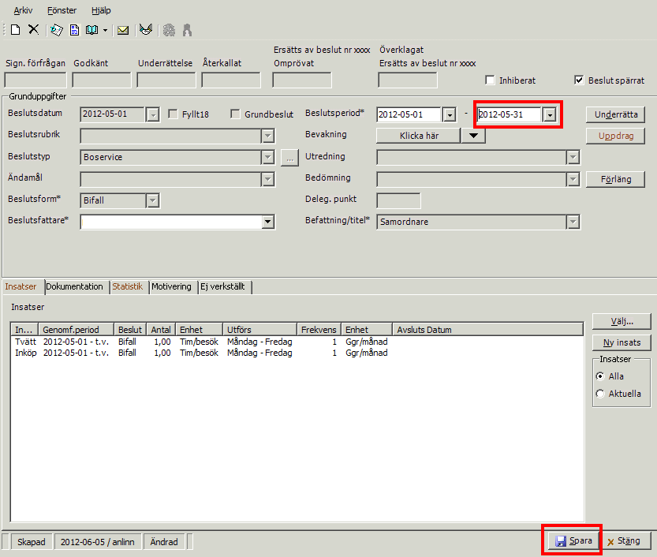657x557 pixels.
Task: Open Beslutsperiod end date dropdown arrow
Action: click(x=550, y=114)
